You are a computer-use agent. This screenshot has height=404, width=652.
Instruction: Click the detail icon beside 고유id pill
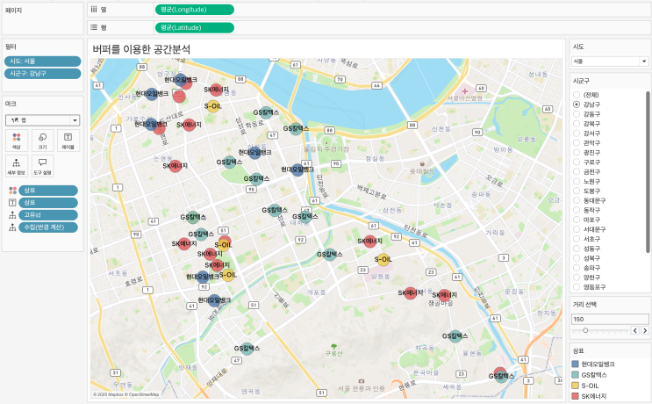(12, 215)
